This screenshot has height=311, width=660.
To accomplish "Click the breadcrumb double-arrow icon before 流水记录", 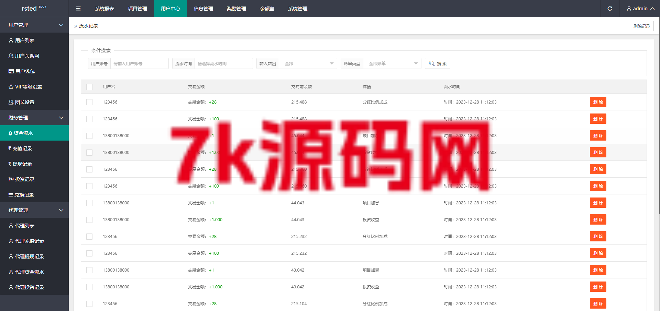I will coord(76,26).
